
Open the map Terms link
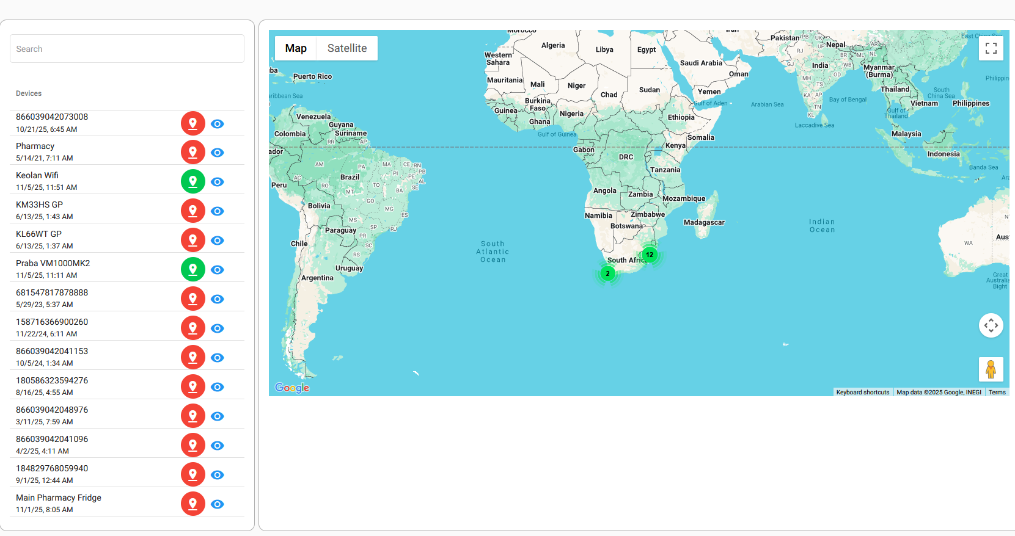[997, 393]
